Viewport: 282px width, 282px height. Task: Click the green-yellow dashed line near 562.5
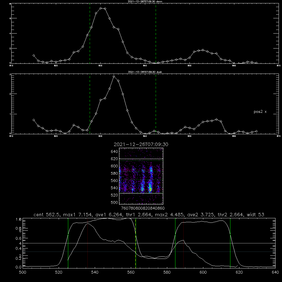(136, 243)
